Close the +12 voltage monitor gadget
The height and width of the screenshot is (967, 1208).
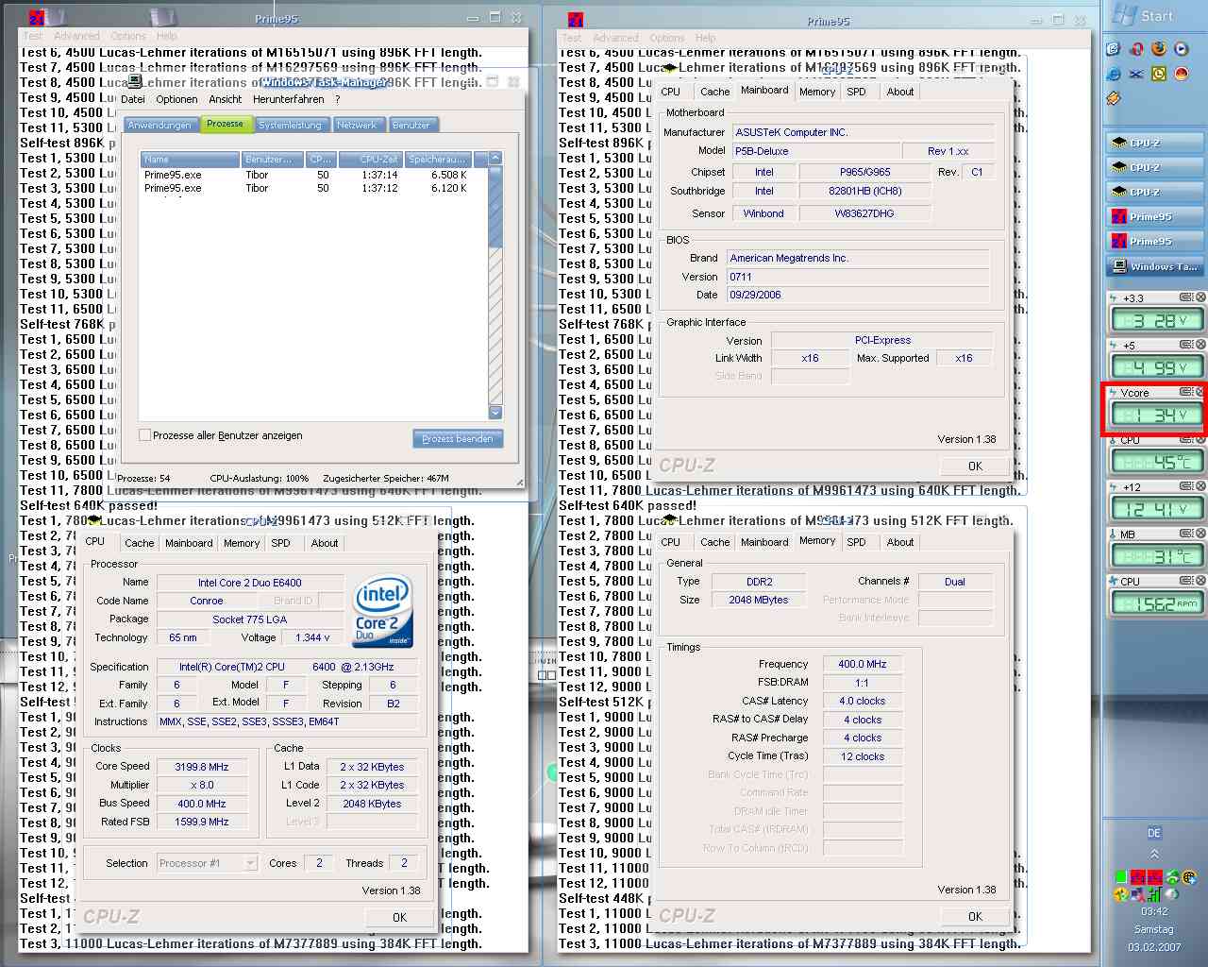(x=1200, y=486)
